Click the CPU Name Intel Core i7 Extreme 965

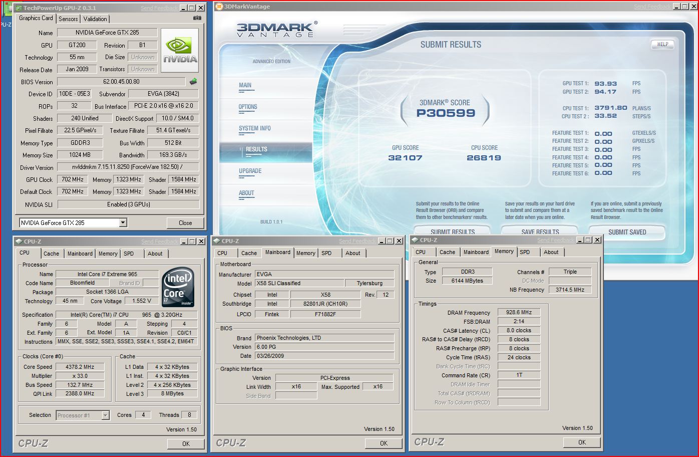pos(107,274)
